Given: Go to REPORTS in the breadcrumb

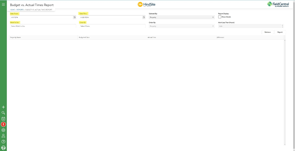Looking at the screenshot, I should tap(20, 10).
